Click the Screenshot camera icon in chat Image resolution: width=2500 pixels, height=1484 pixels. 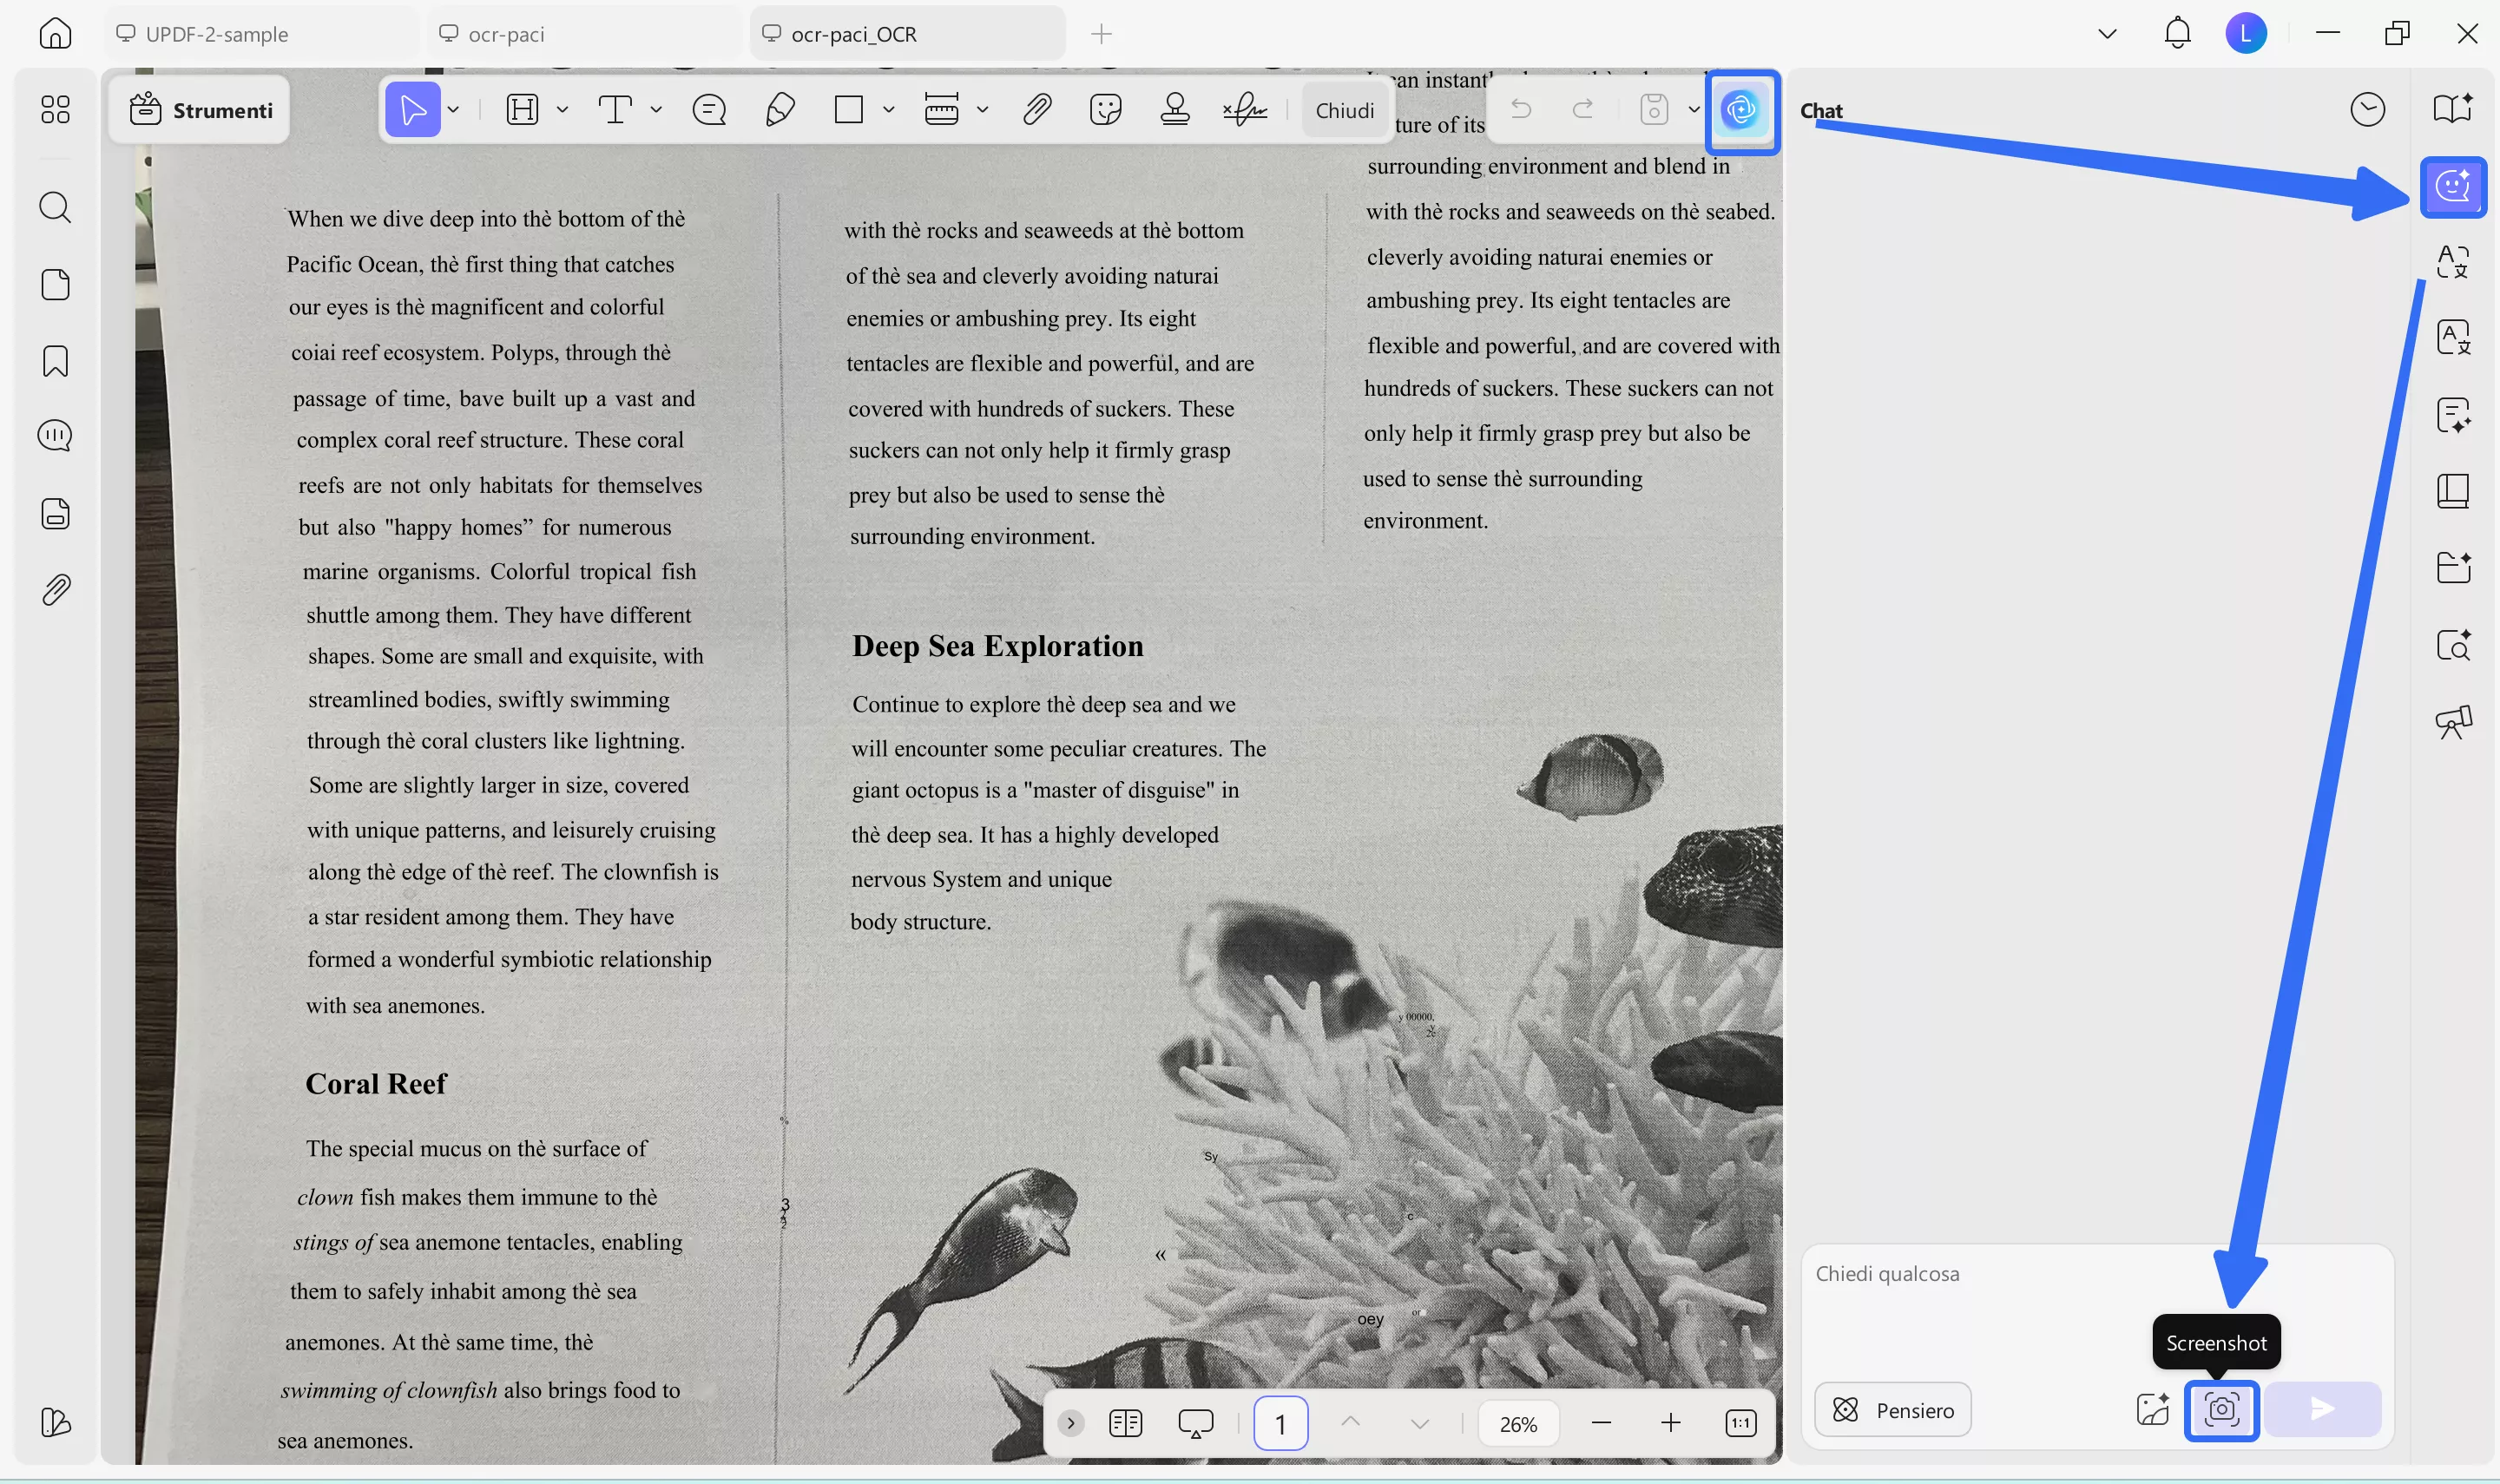point(2220,1410)
